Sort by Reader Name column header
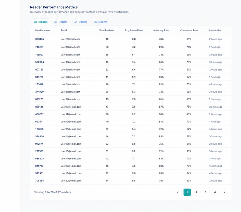 42,30
